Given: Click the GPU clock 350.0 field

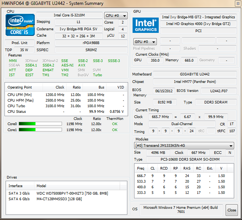Looking at the screenshot, I should [155, 60].
